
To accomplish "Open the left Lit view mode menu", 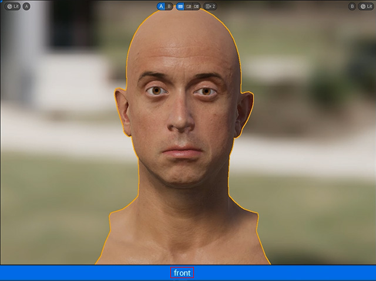I will point(12,6).
